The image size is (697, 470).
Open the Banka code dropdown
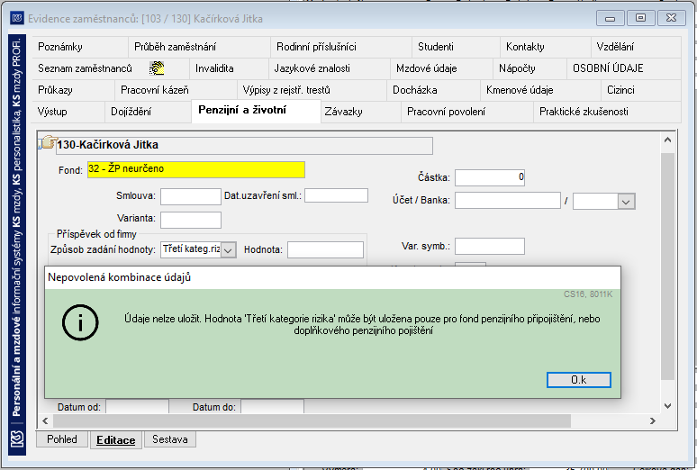pyautogui.click(x=626, y=202)
